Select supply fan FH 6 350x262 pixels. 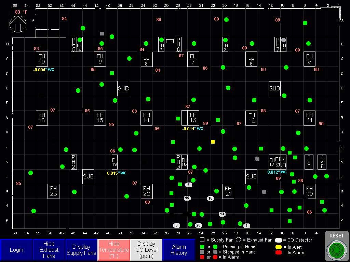tap(251, 59)
